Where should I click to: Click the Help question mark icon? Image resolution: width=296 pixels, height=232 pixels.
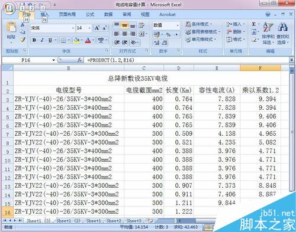tap(268, 14)
